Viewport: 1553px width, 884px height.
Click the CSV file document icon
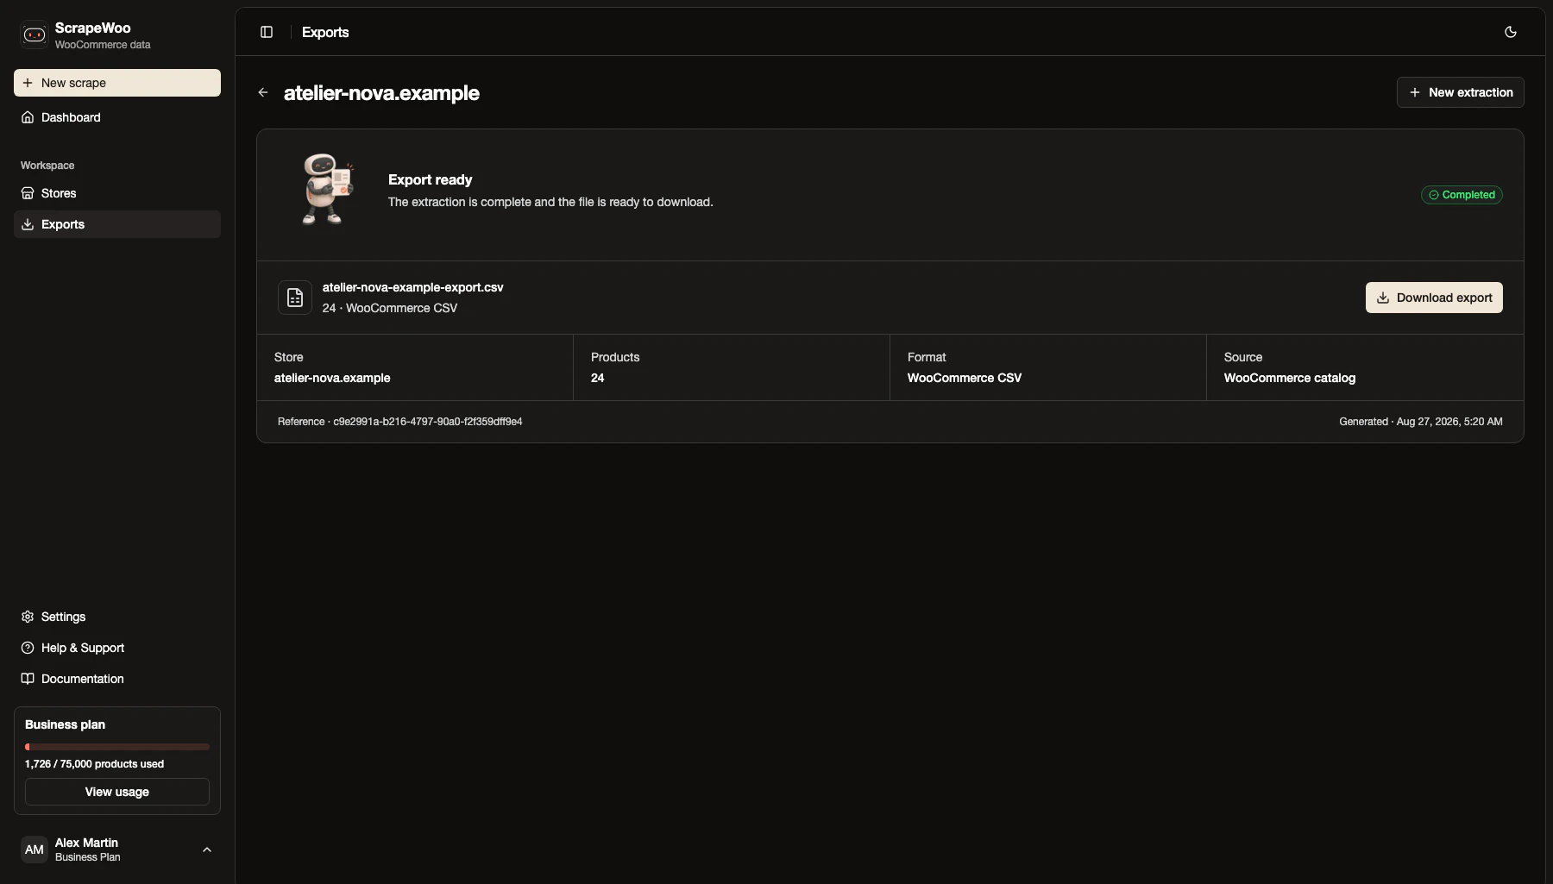(295, 298)
